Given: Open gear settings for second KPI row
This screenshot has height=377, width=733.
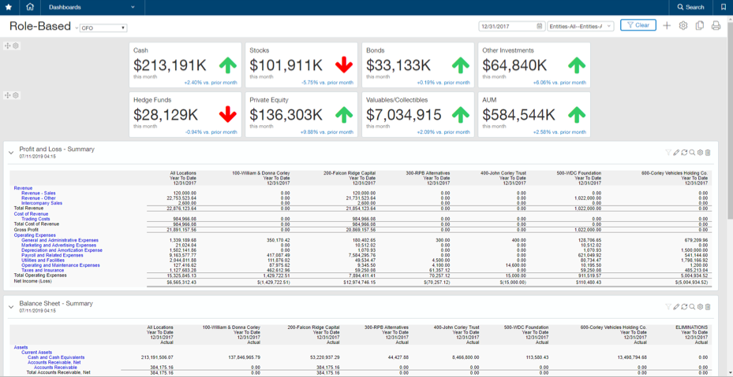Looking at the screenshot, I should 16,95.
